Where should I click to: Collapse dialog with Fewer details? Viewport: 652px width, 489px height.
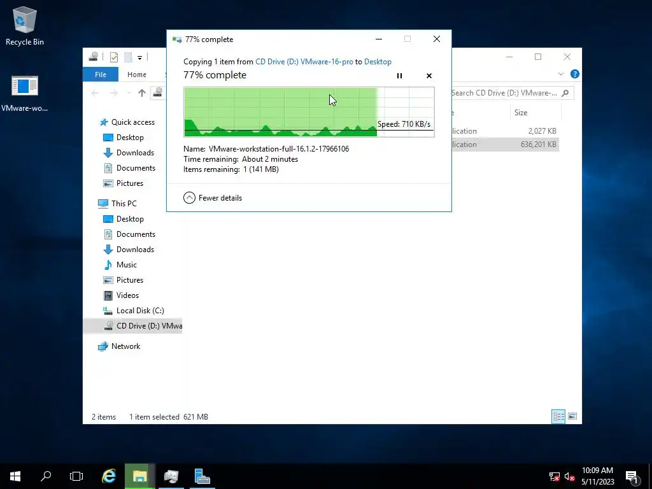pos(213,198)
